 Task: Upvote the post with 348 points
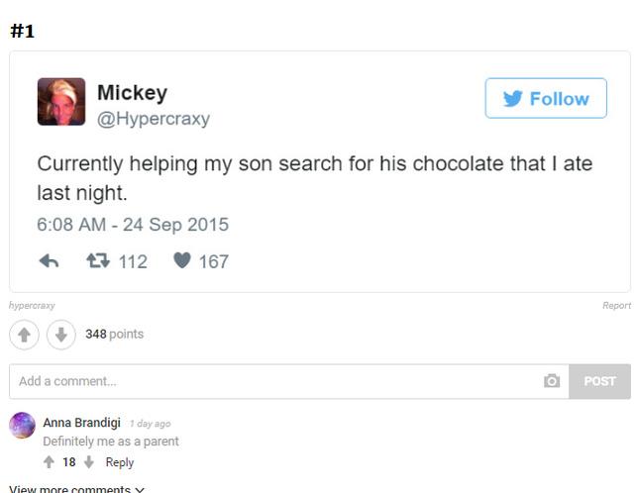click(x=24, y=335)
